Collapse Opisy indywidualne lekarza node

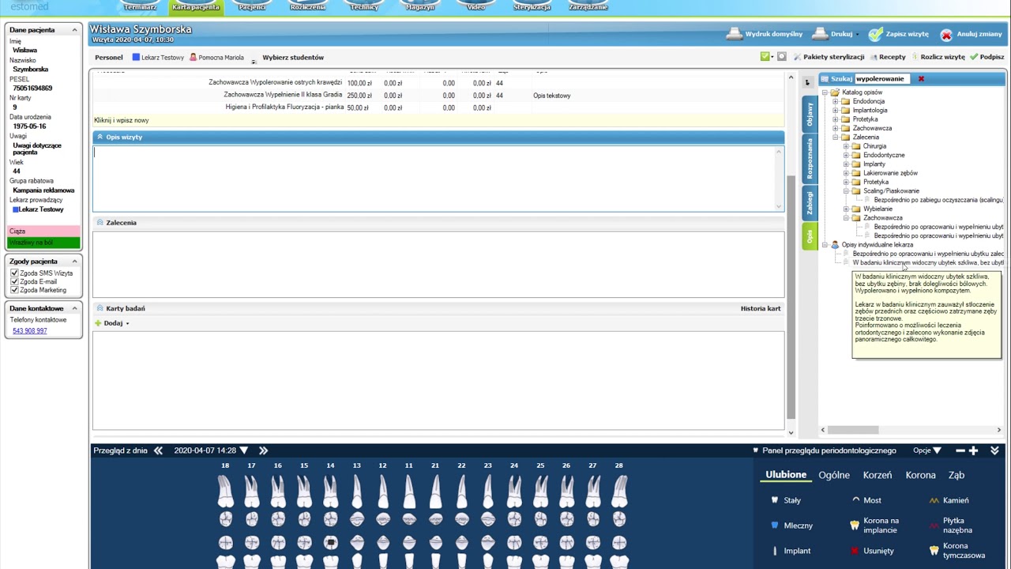pos(825,245)
